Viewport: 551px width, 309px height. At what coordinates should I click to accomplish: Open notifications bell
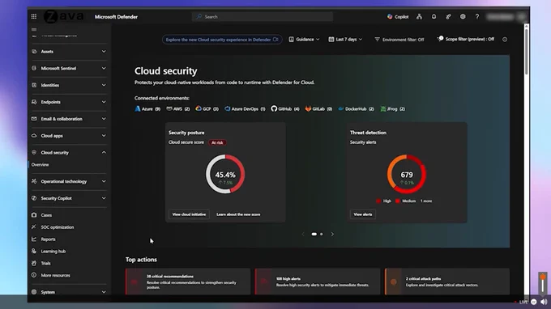click(434, 16)
